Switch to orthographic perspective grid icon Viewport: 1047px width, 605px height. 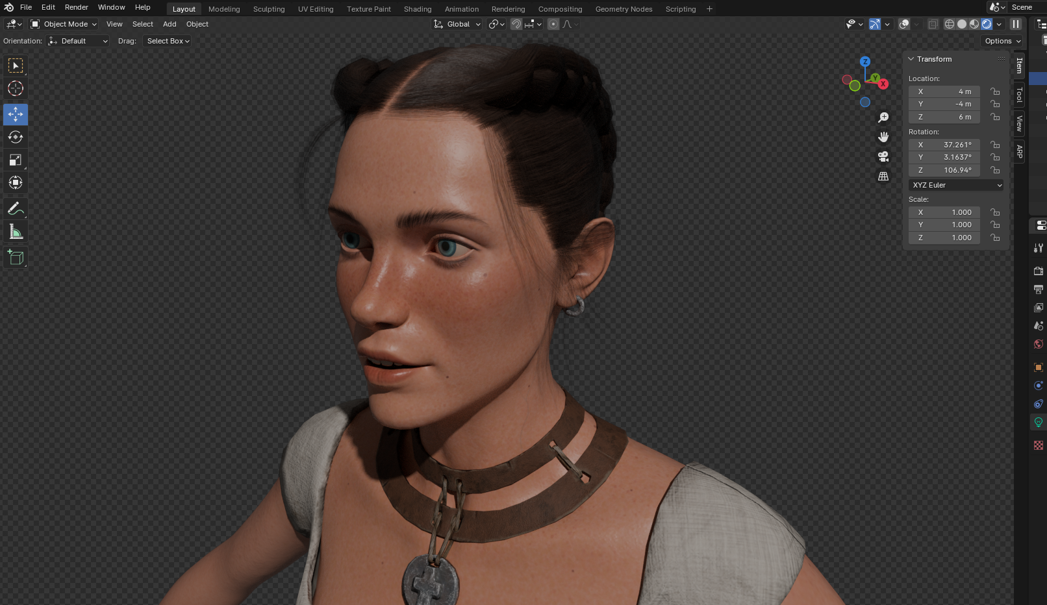click(x=883, y=176)
